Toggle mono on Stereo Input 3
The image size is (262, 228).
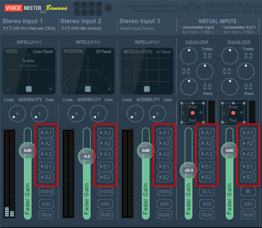(x=165, y=191)
